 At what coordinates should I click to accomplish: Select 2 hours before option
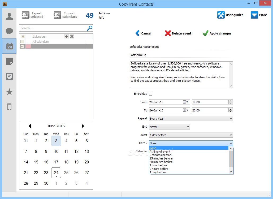(x=189, y=169)
